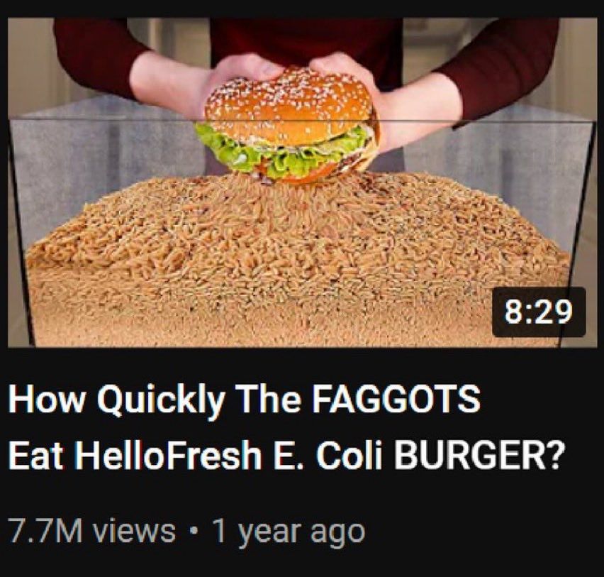Image resolution: width=604 pixels, height=577 pixels.
Task: Open the burger video thumbnail
Action: click(303, 182)
